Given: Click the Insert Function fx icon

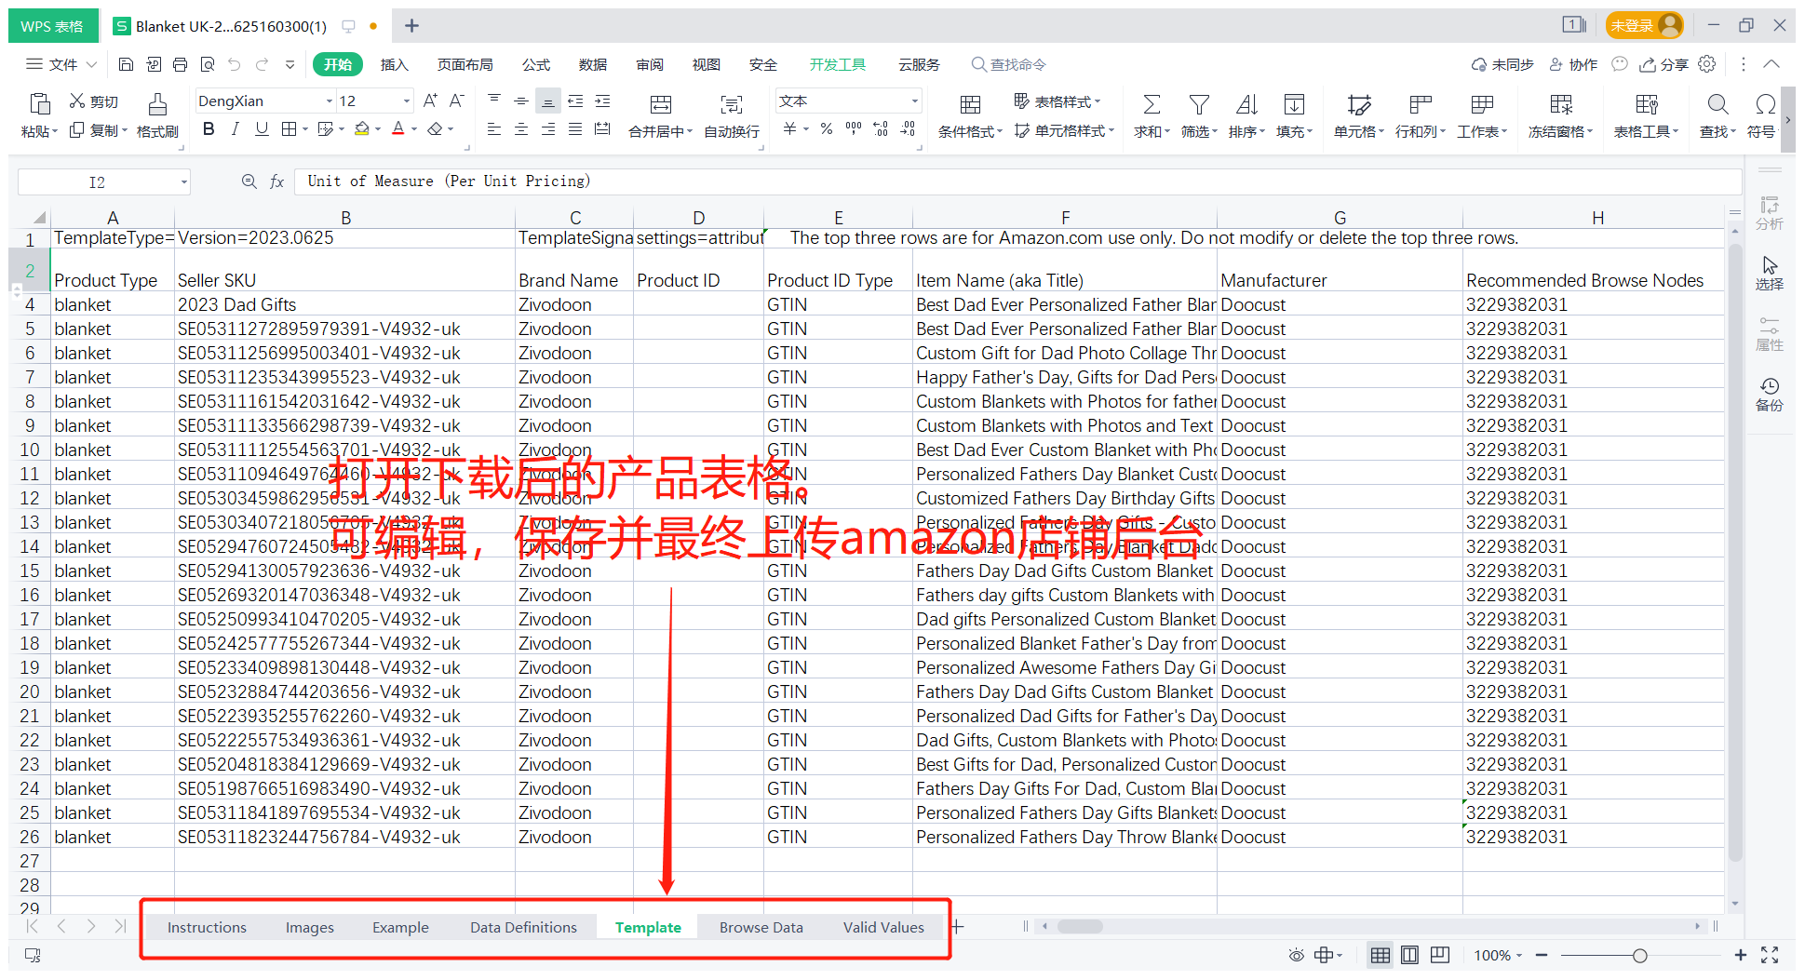Looking at the screenshot, I should click(x=276, y=181).
